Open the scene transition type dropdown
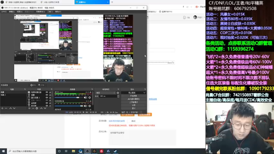274x154 pixels. tap(105, 93)
